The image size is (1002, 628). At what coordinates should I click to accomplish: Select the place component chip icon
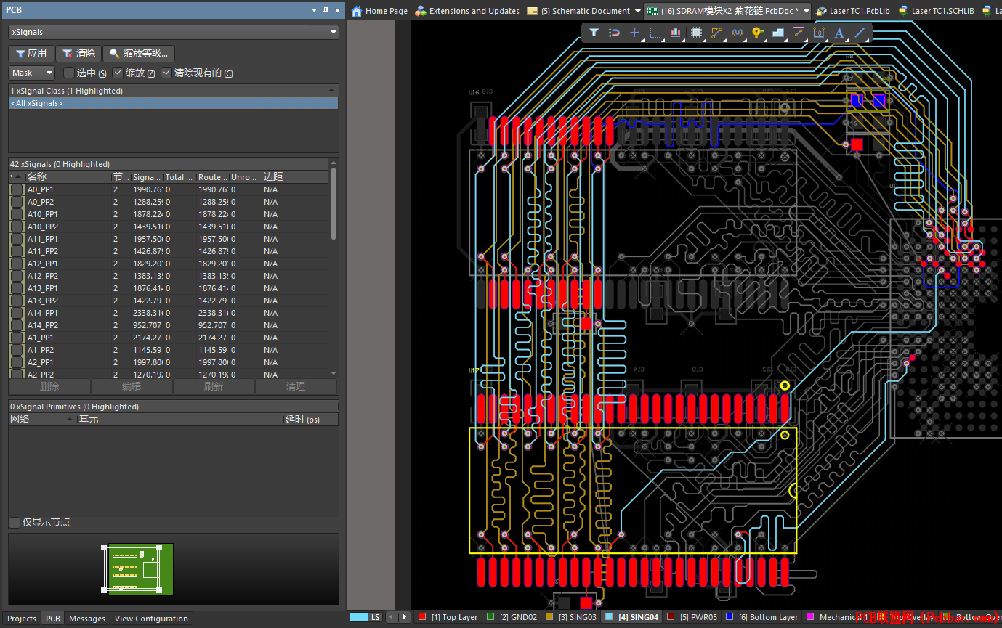pos(696,33)
